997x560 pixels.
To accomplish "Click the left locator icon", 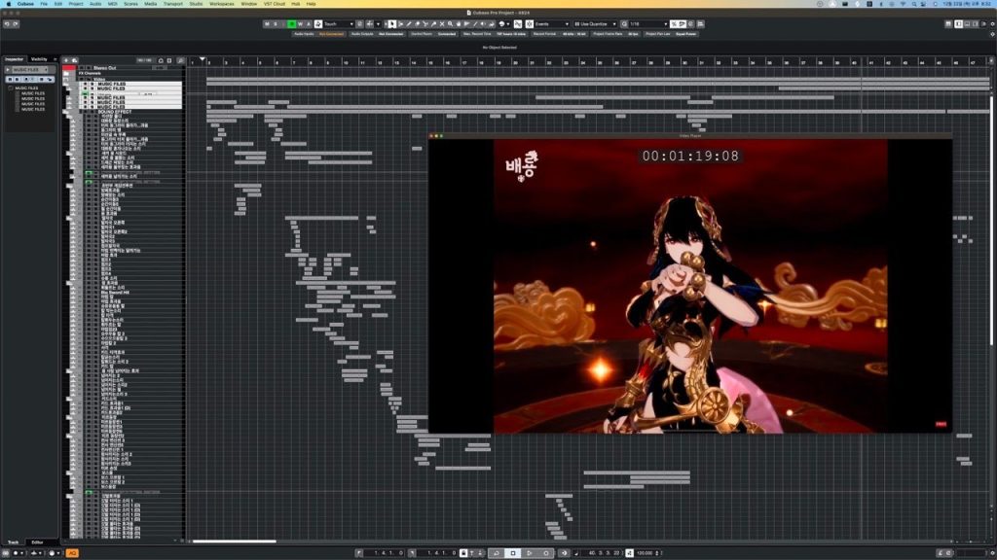I will pos(358,553).
